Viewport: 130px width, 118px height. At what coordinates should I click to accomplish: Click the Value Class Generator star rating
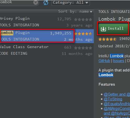(83, 48)
